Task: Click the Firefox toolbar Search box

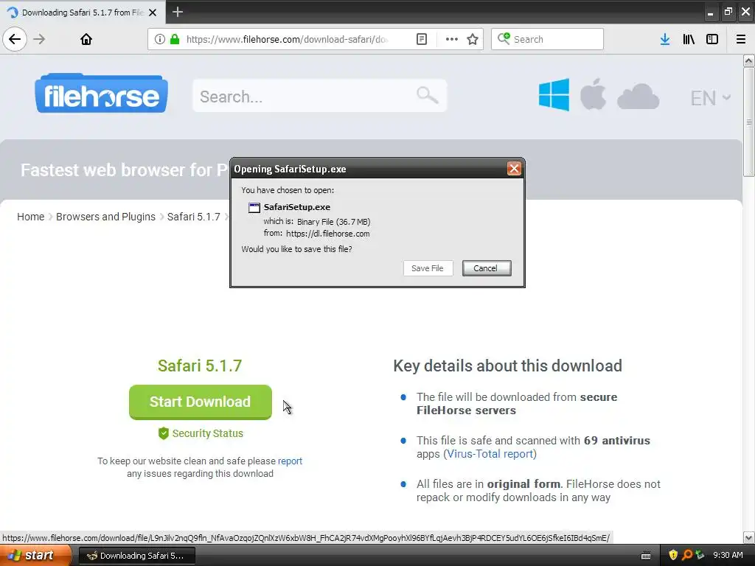Action: click(x=547, y=39)
